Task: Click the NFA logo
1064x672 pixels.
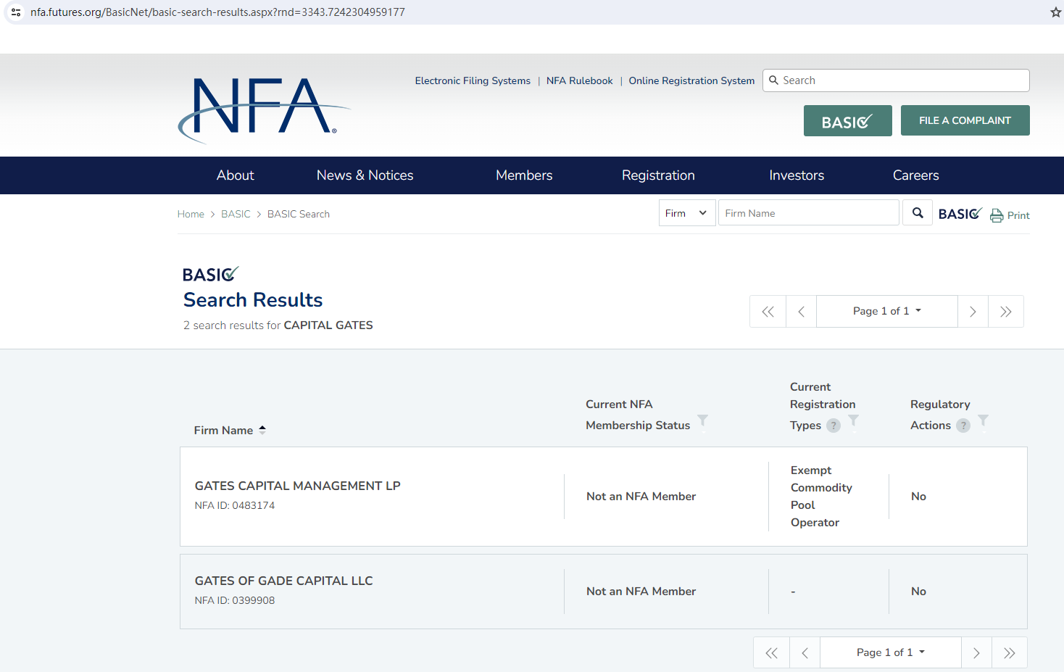Action: pos(262,109)
